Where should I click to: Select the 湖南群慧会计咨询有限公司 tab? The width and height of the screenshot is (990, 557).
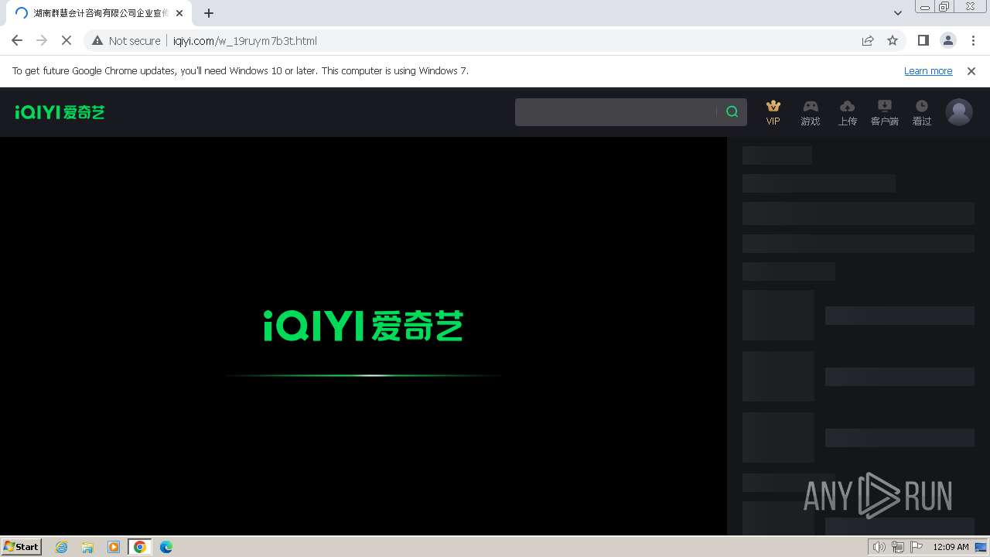[98, 13]
